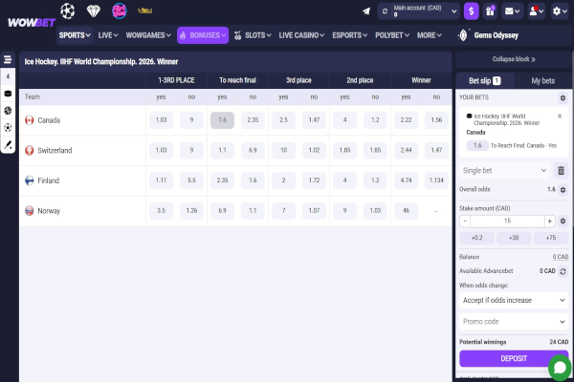Open the hamburger sidebar menu icon

pos(8,59)
